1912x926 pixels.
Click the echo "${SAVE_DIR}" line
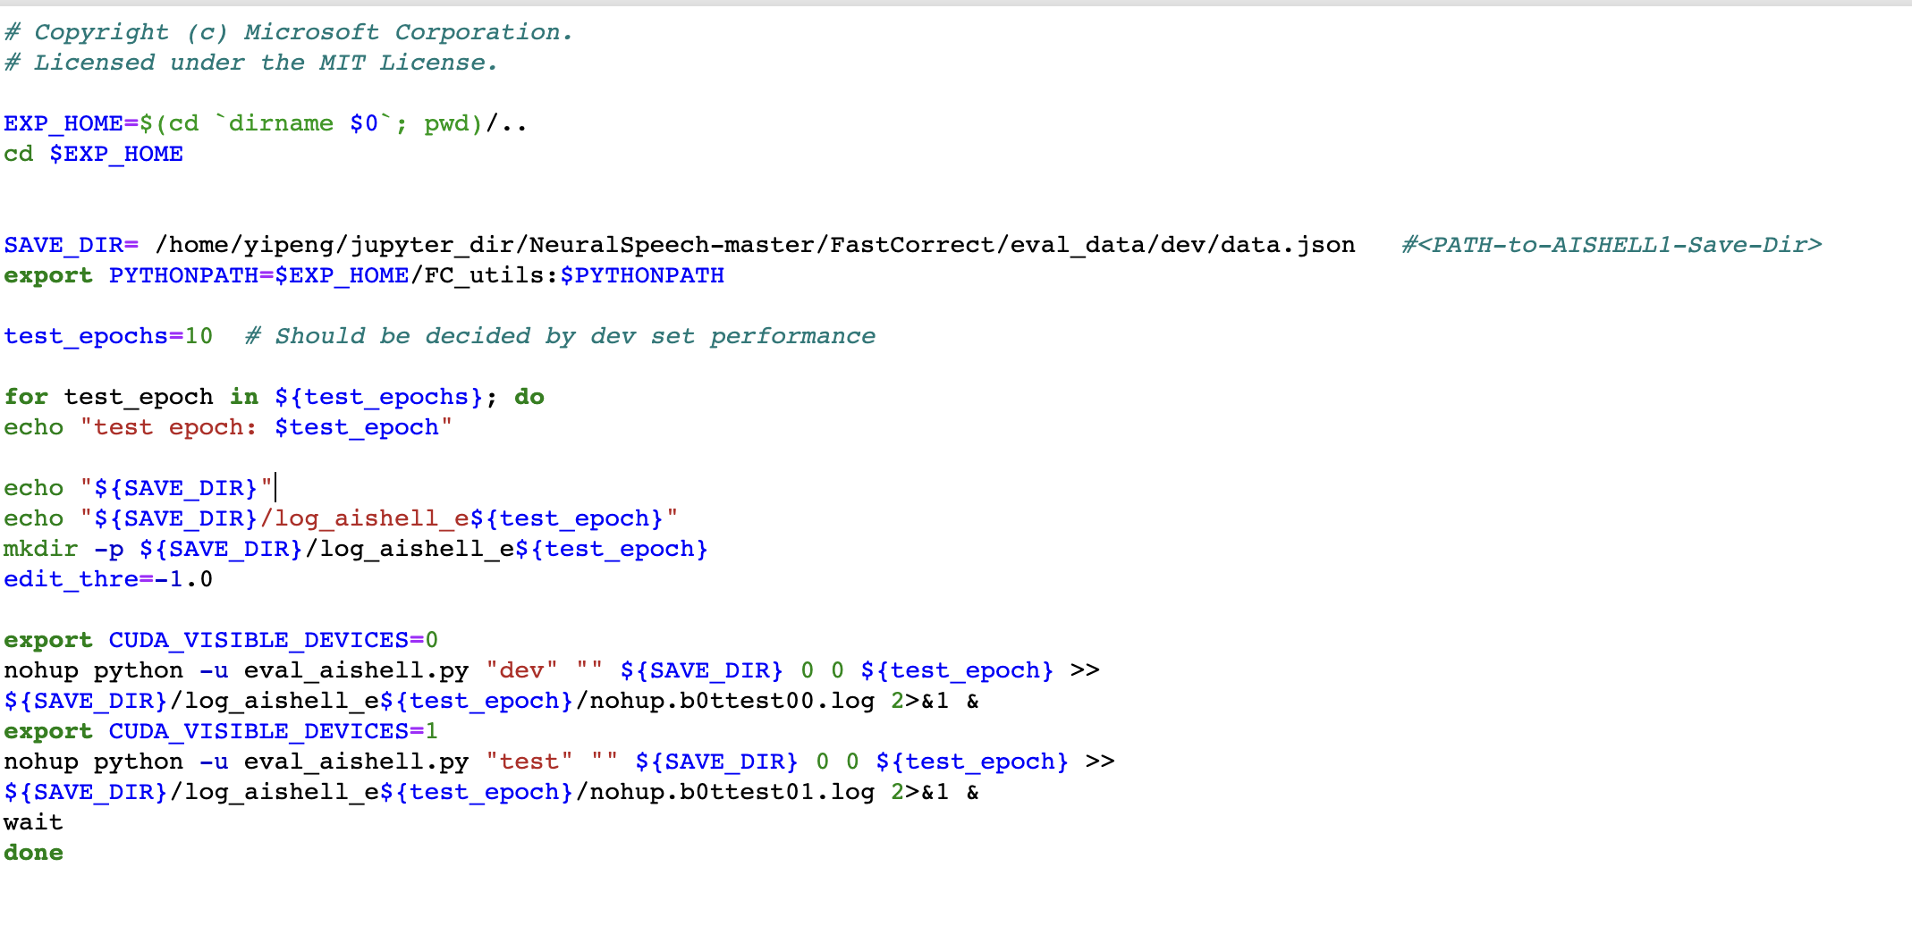(139, 488)
